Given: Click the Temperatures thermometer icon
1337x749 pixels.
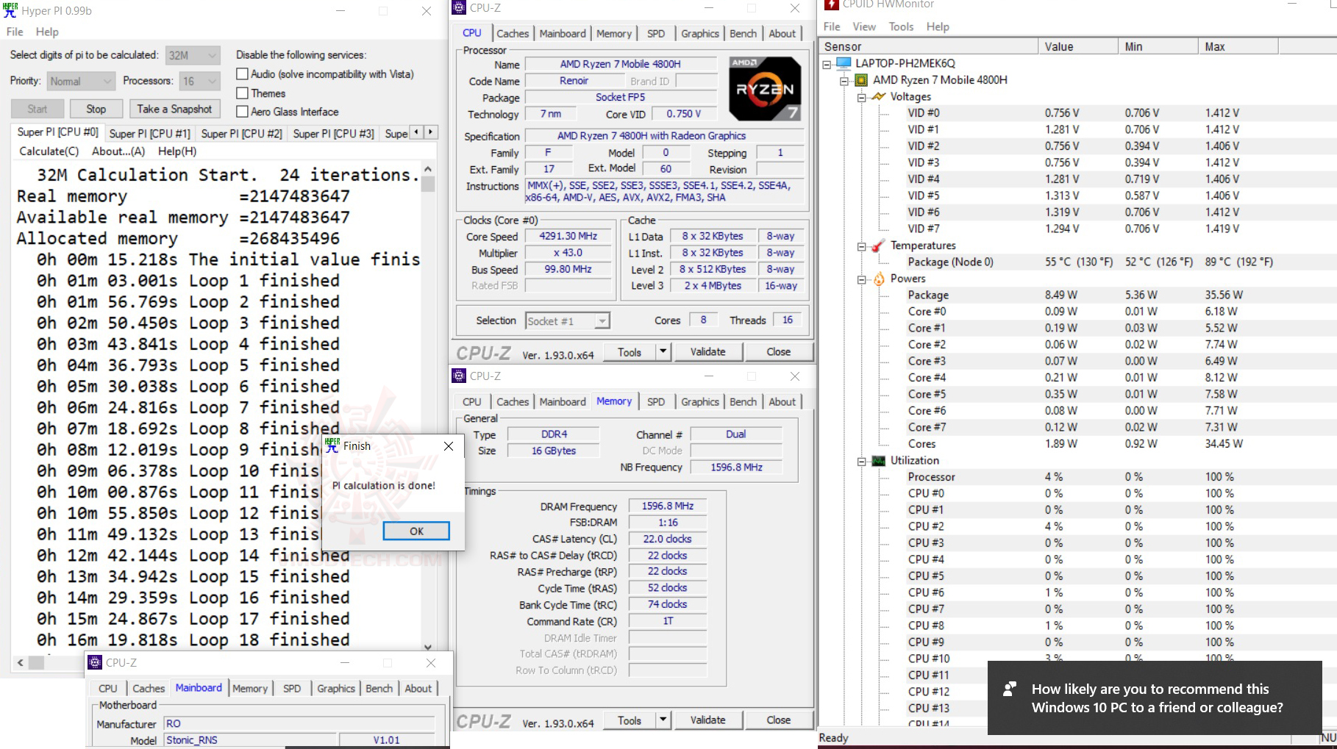Looking at the screenshot, I should click(878, 246).
